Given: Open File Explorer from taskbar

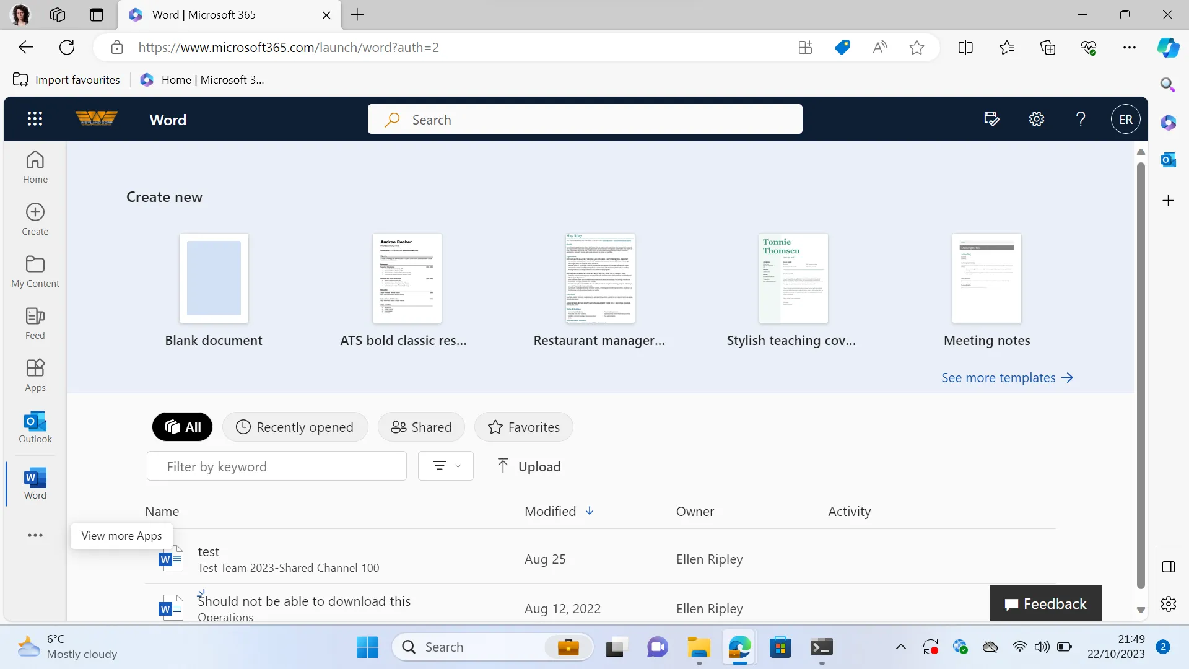Looking at the screenshot, I should tap(699, 647).
